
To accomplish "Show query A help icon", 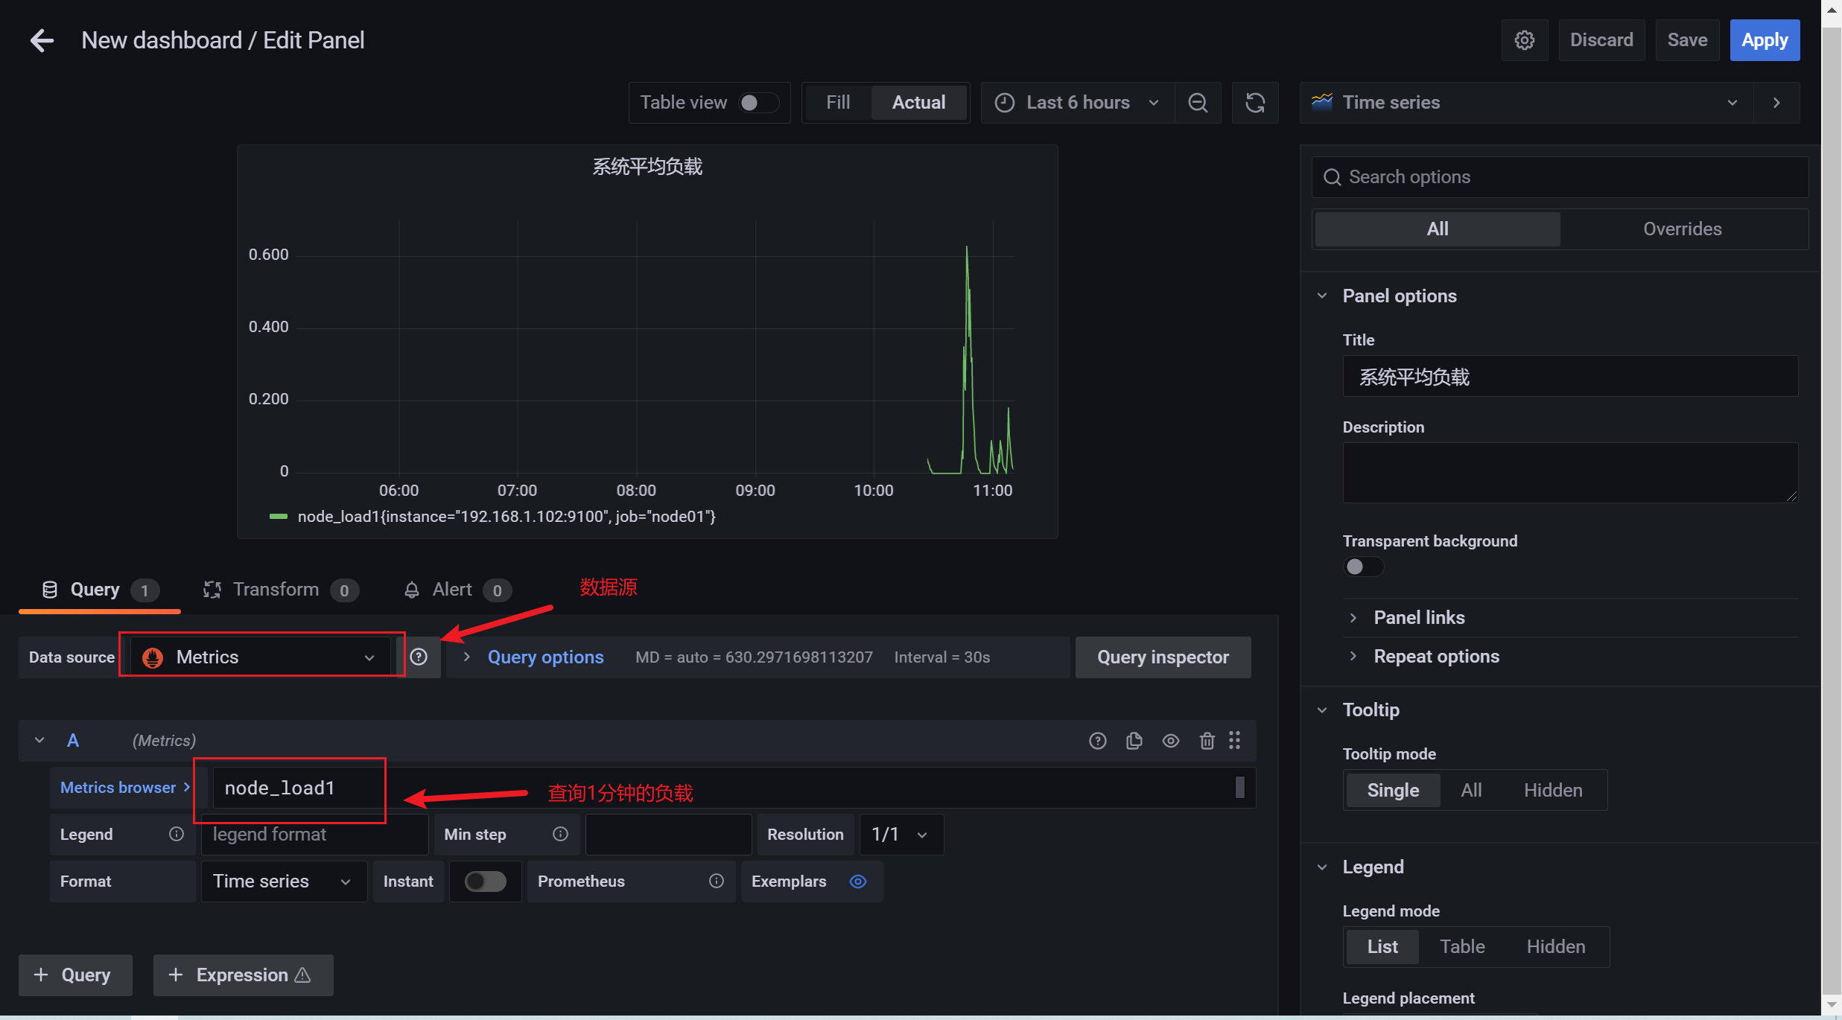I will coord(1098,741).
